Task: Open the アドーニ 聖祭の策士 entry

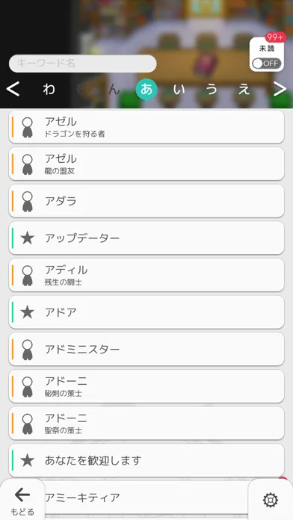Action: pos(146,424)
